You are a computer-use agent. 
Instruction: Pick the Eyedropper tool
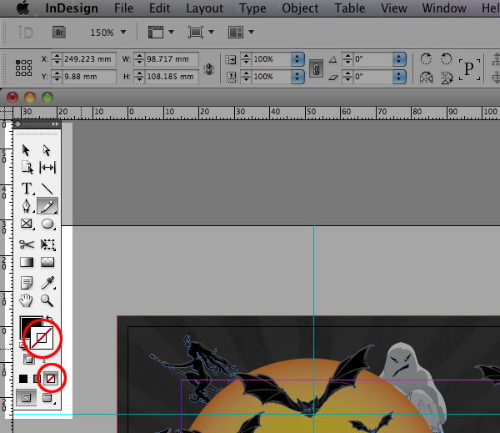pos(47,283)
